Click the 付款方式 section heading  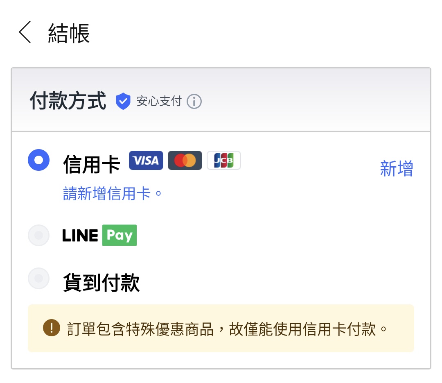[x=68, y=101]
